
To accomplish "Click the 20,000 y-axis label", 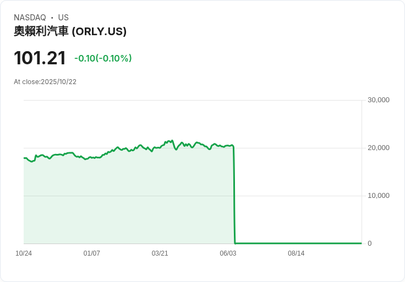I will tap(379, 148).
